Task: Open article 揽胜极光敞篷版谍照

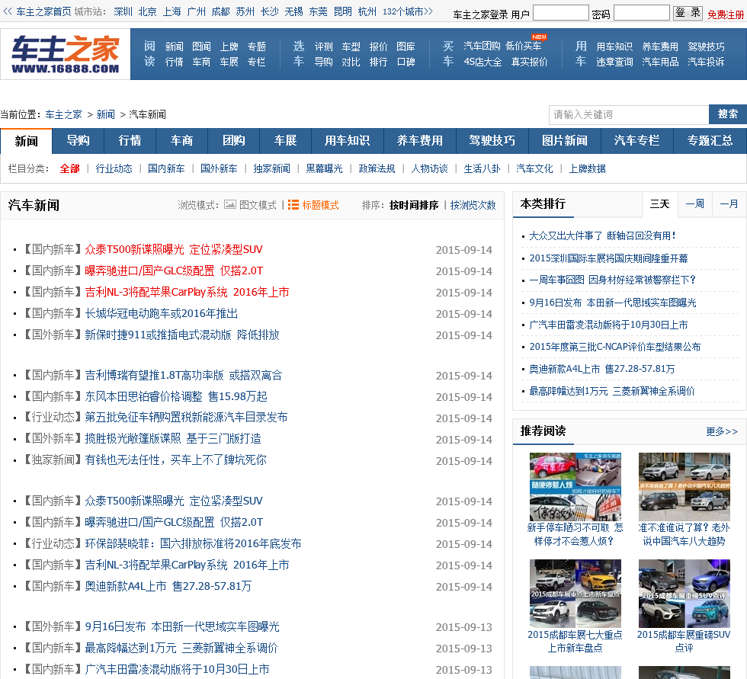Action: [x=173, y=438]
